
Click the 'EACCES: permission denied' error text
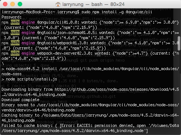(x=105, y=125)
